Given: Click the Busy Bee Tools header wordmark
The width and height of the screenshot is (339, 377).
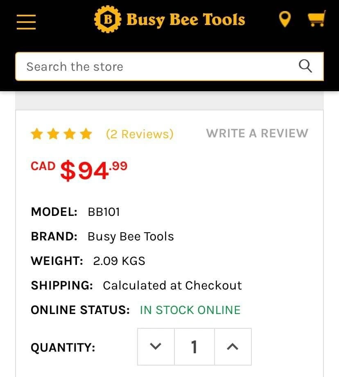Looking at the screenshot, I should [x=185, y=20].
